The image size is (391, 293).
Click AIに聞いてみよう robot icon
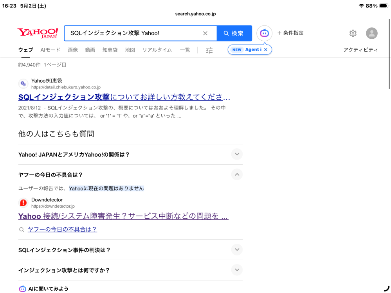tap(22, 289)
